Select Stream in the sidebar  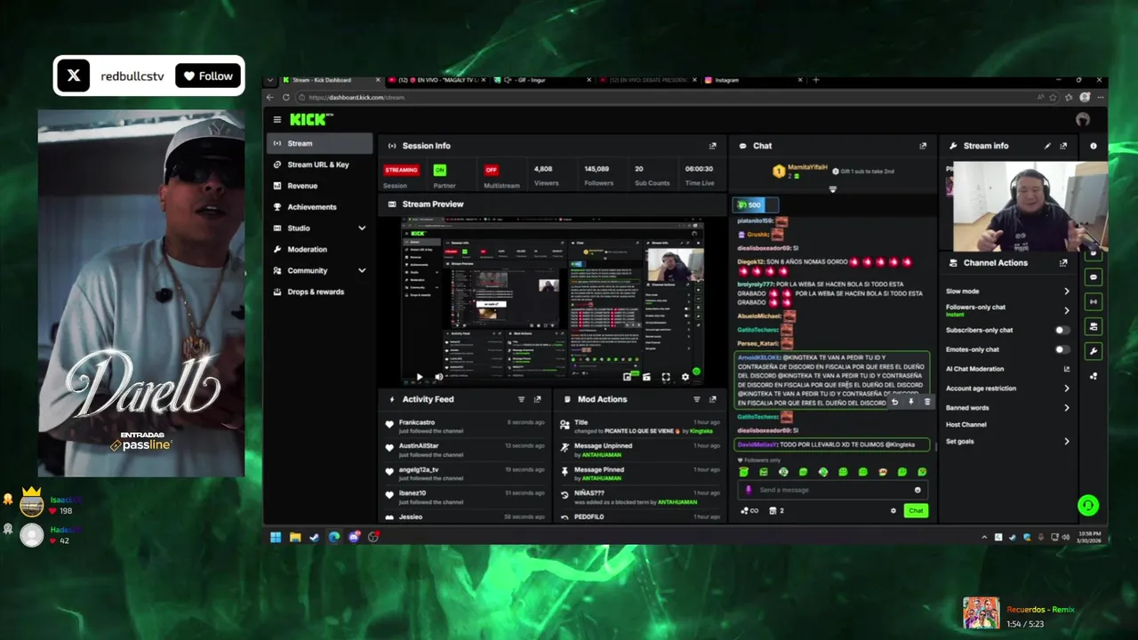click(321, 143)
